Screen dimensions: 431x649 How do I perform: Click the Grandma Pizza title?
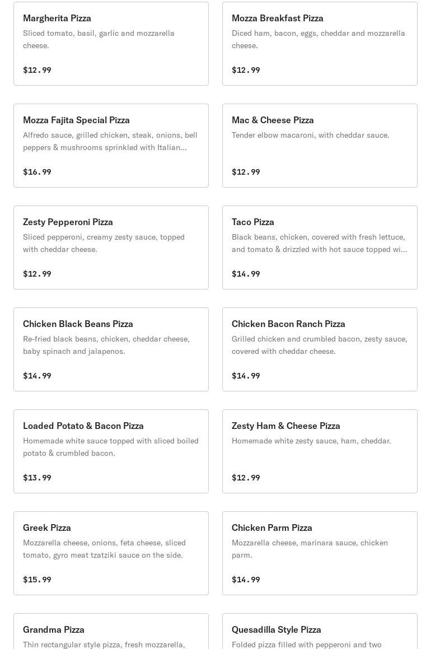54,629
